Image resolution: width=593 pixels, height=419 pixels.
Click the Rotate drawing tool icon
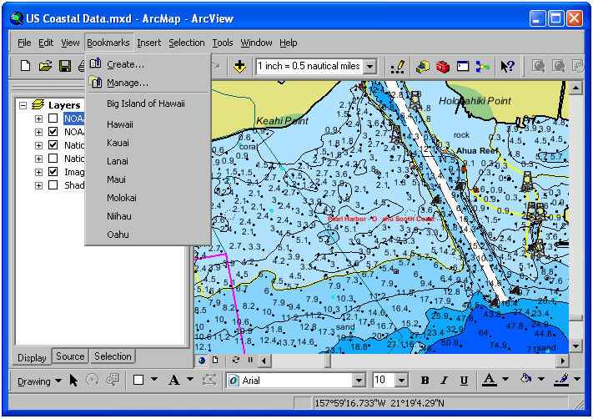click(93, 380)
